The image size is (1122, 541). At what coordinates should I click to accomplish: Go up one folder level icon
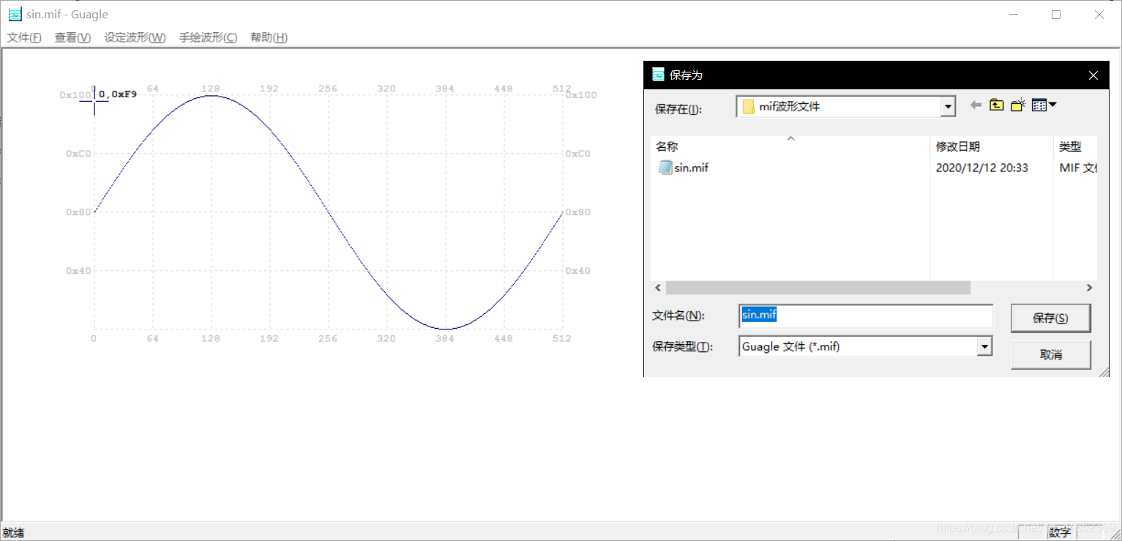(996, 105)
